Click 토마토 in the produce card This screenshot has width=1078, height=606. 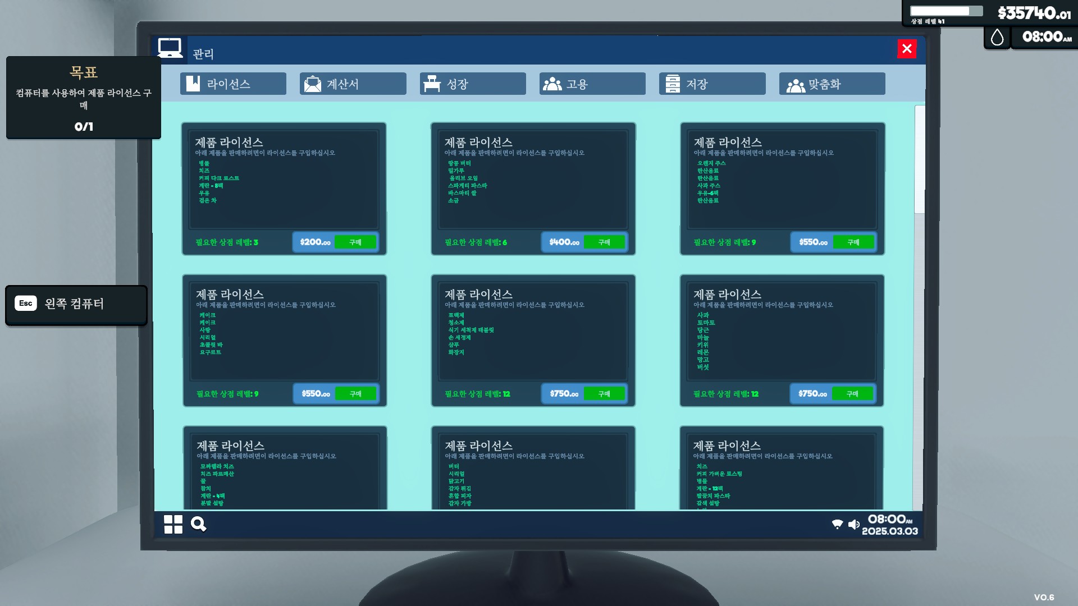(706, 323)
